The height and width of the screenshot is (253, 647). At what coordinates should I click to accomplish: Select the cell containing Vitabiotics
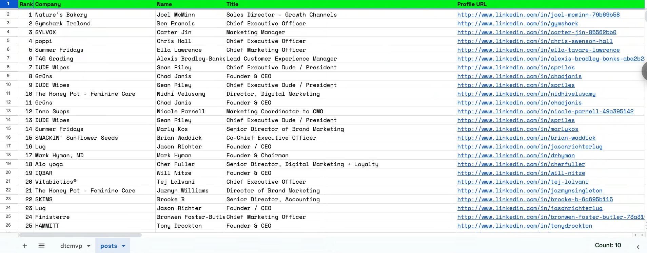pos(95,182)
